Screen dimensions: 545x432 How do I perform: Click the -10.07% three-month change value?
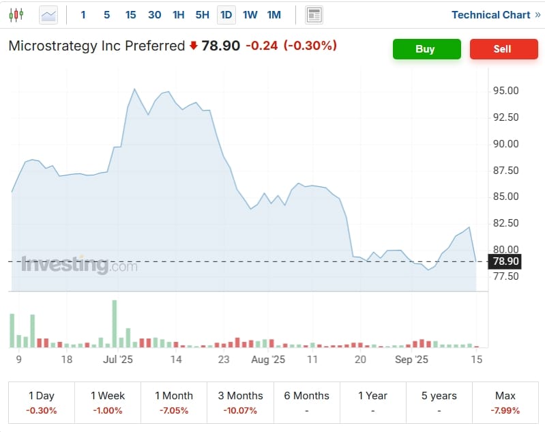(x=240, y=411)
